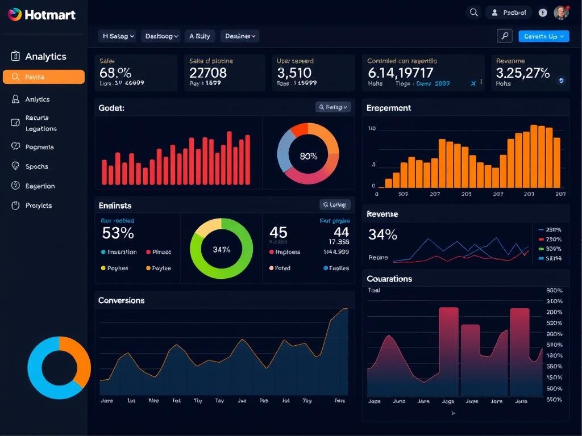Click the user avatar photo in top-right corner
The width and height of the screenshot is (582, 436).
561,12
